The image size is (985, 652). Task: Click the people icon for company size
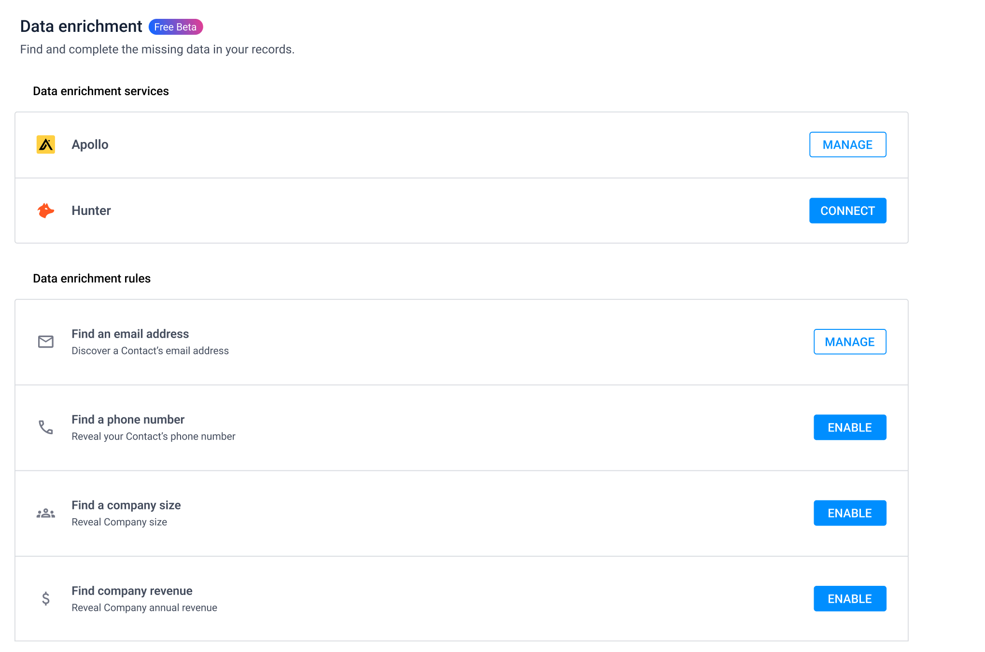pyautogui.click(x=45, y=513)
